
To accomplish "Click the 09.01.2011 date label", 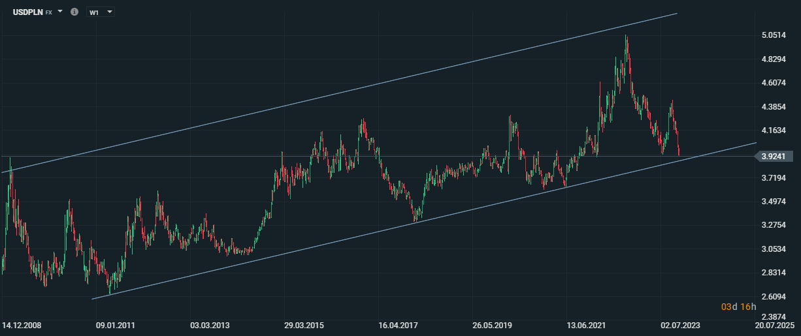I will click(116, 324).
